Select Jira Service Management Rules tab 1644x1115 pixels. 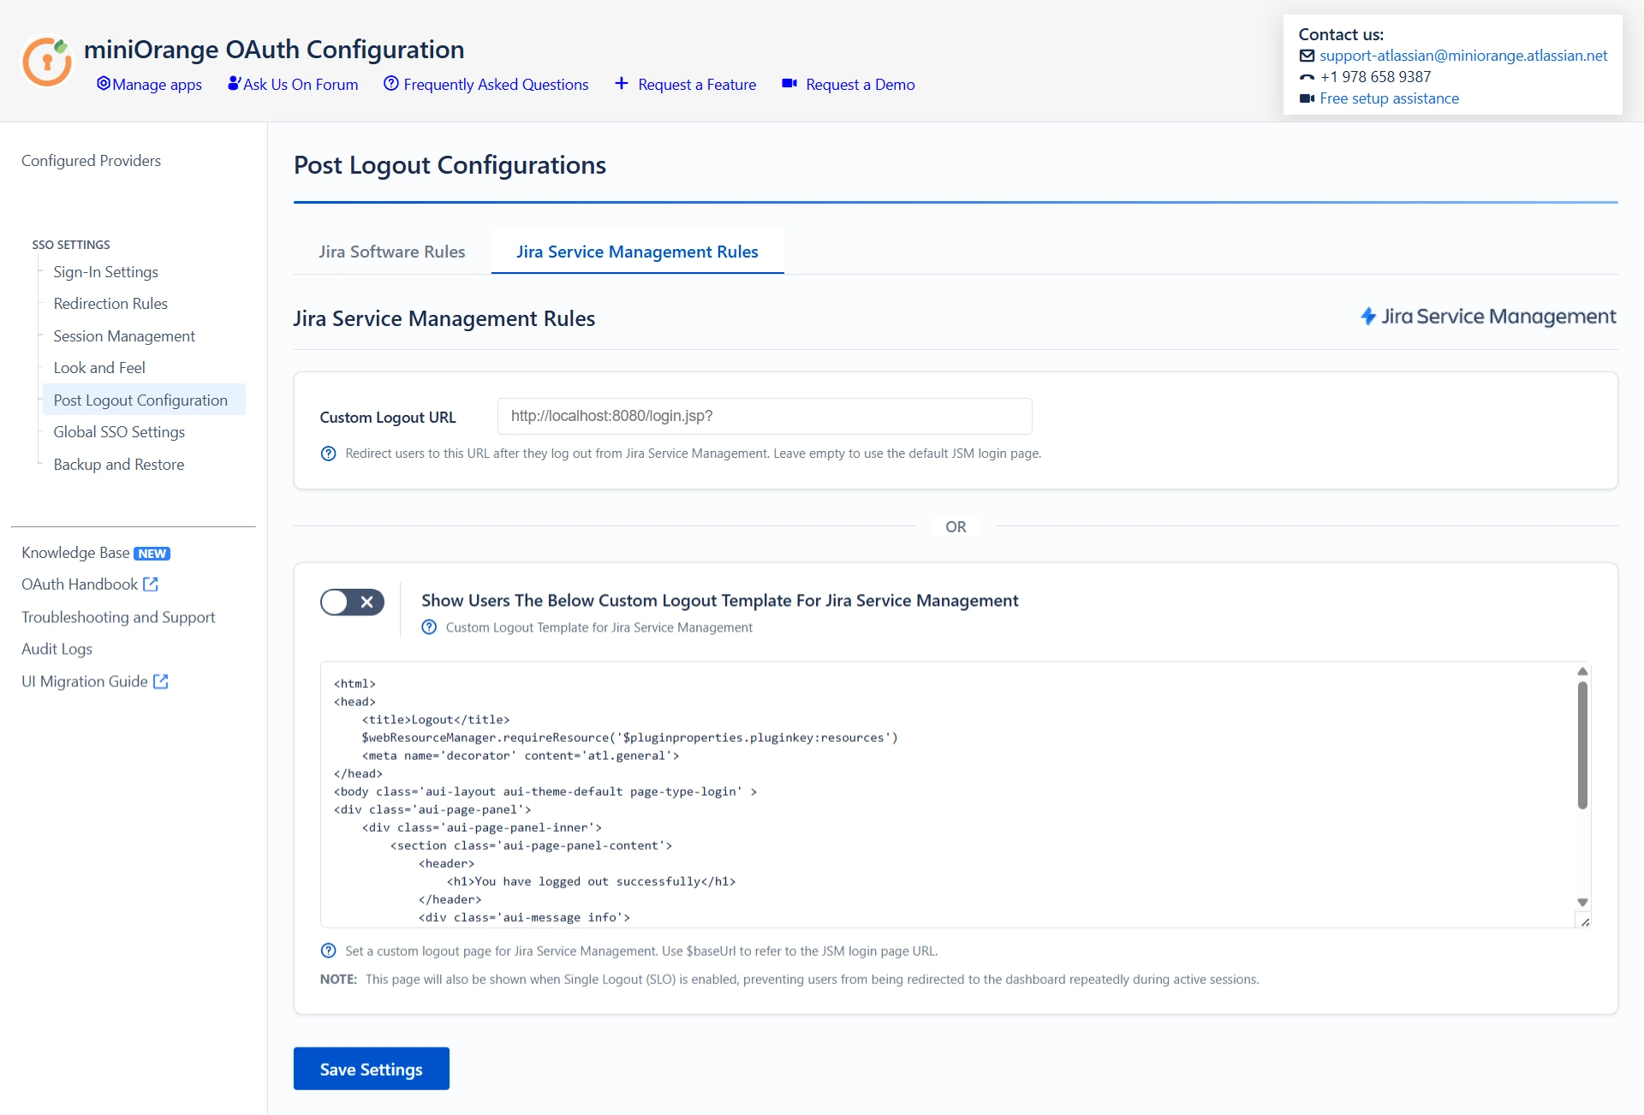coord(637,252)
